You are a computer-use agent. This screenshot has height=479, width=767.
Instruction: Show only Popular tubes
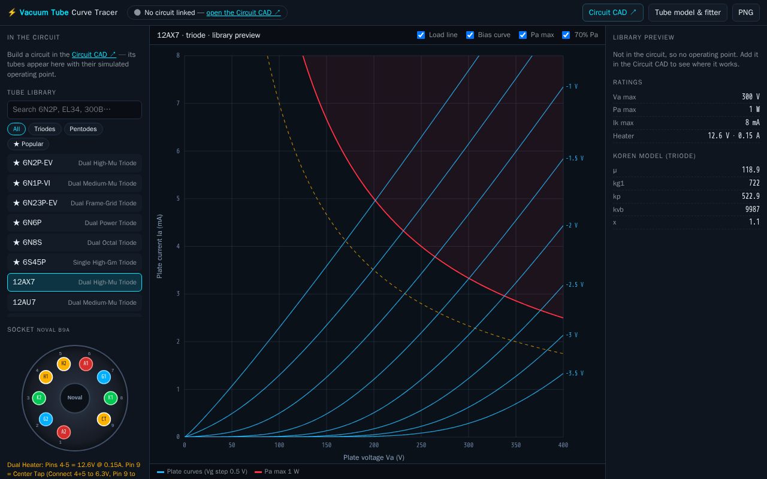click(x=28, y=144)
